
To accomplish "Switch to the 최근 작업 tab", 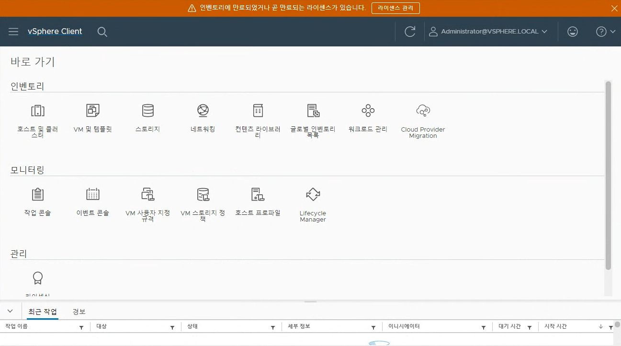I will tap(43, 312).
